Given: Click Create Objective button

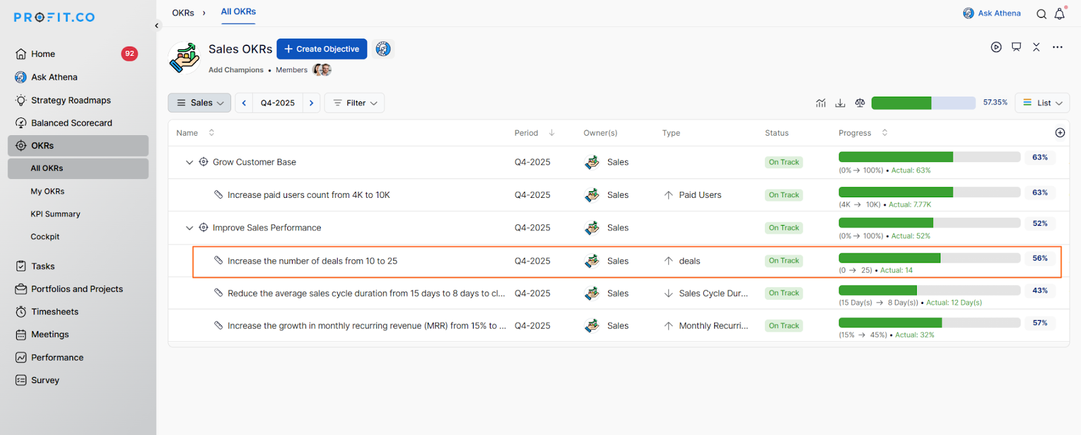Looking at the screenshot, I should point(322,49).
